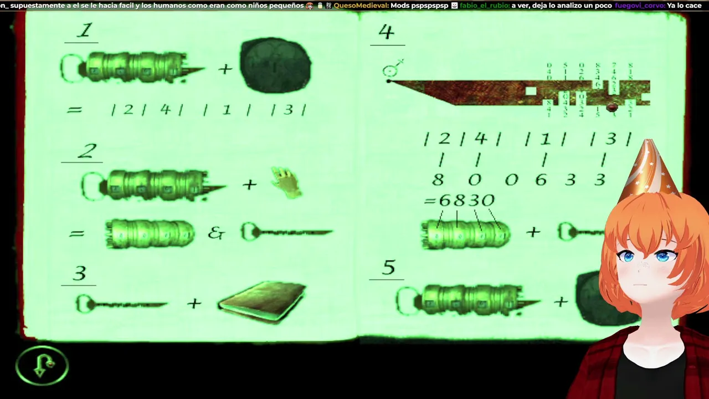Click the ampersand symbol in step 2
709x399 pixels.
pyautogui.click(x=217, y=233)
